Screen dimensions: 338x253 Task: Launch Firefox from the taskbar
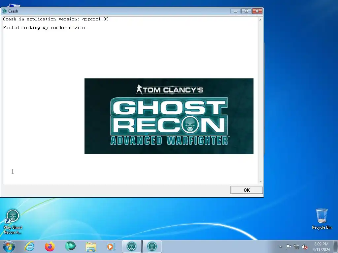tap(50, 246)
